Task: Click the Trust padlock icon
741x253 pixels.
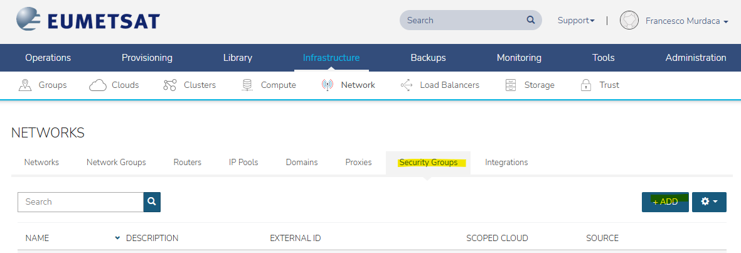Action: click(x=586, y=85)
